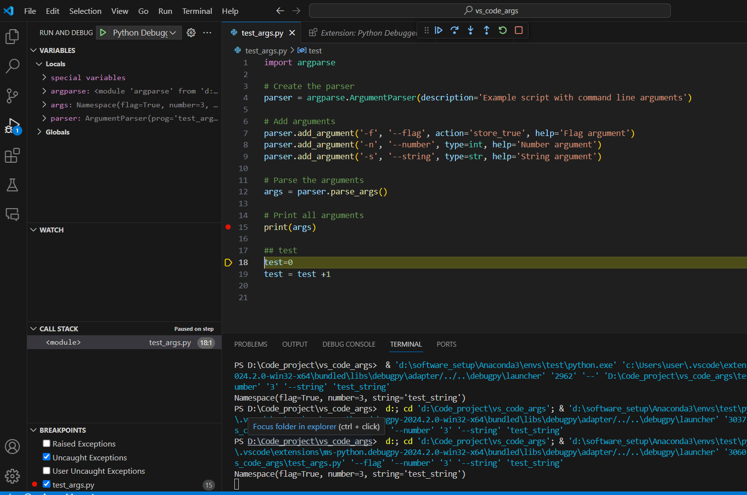Open launch.json with the gear icon
Image resolution: width=747 pixels, height=495 pixels.
191,33
